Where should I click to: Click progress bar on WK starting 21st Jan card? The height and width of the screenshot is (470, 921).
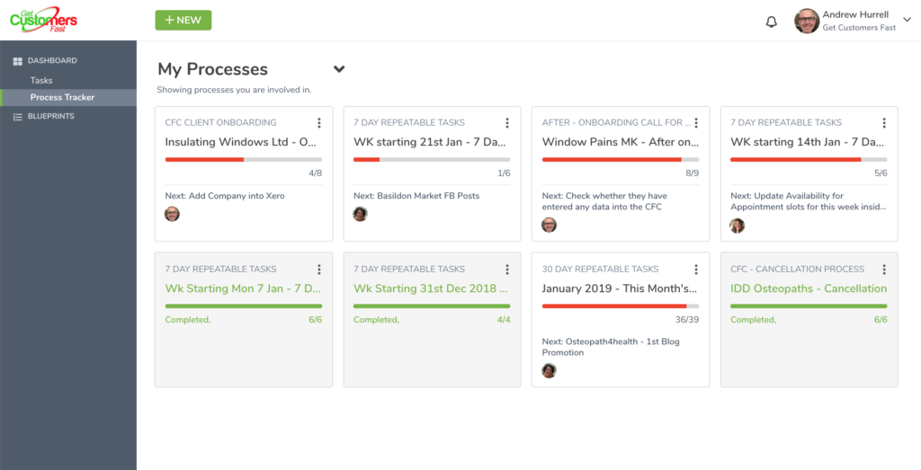click(432, 160)
